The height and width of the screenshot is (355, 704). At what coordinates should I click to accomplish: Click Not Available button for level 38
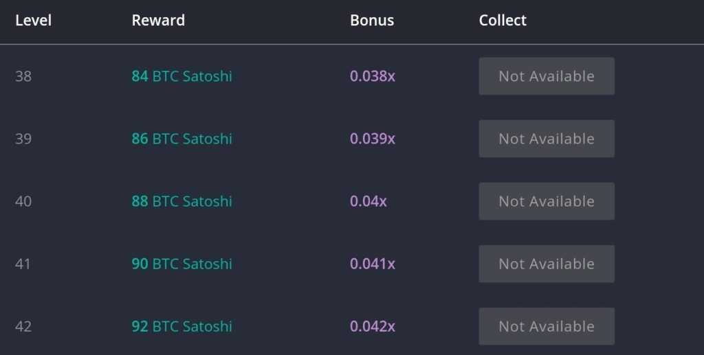547,76
